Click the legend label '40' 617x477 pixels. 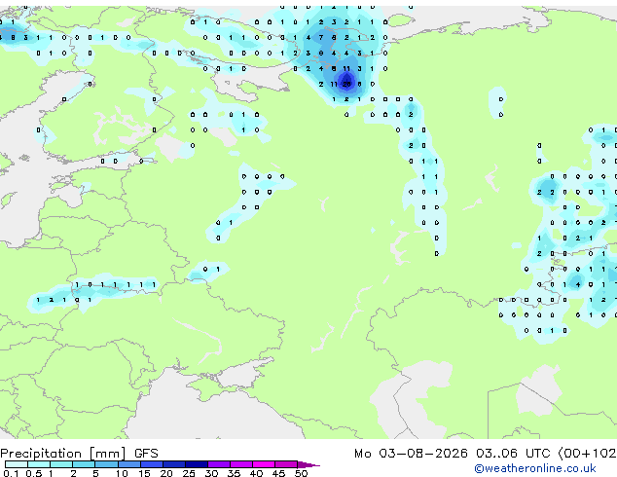click(257, 473)
